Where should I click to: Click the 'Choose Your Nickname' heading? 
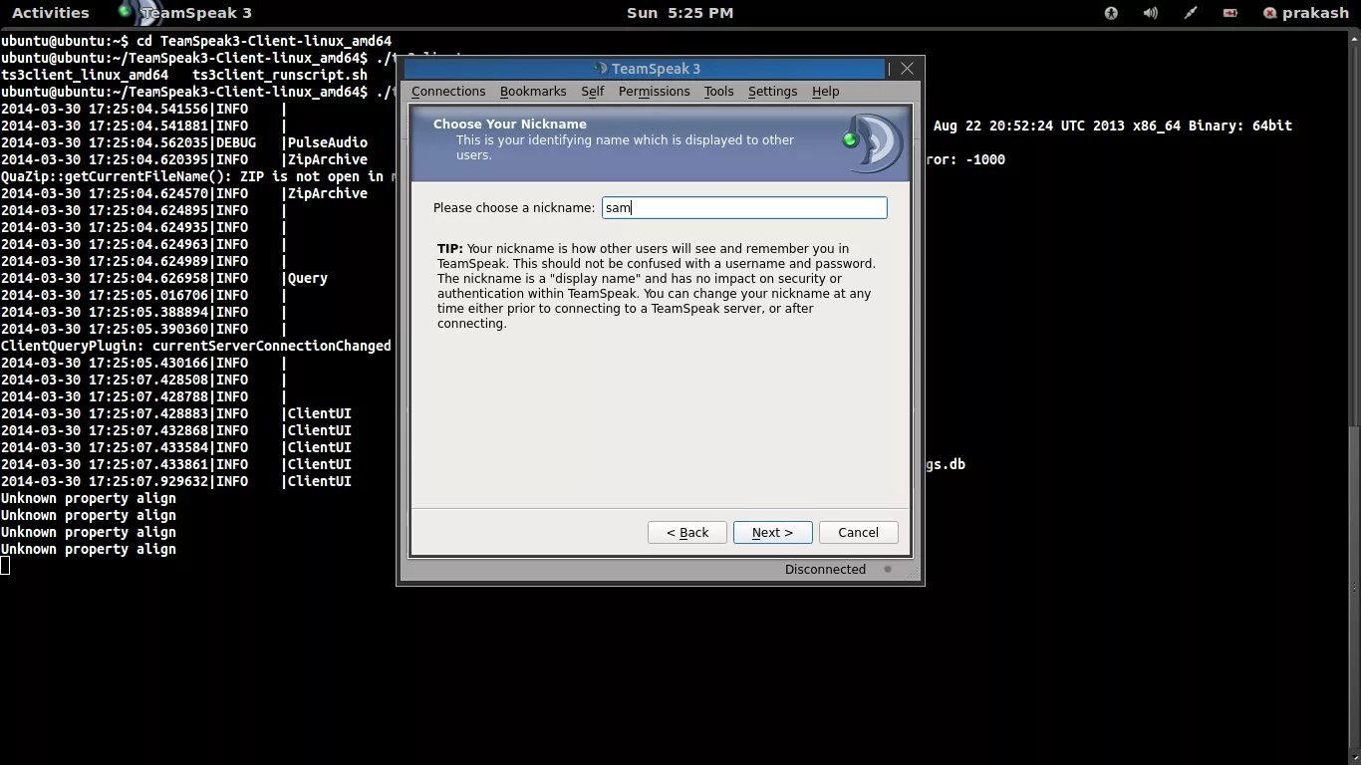pos(509,125)
